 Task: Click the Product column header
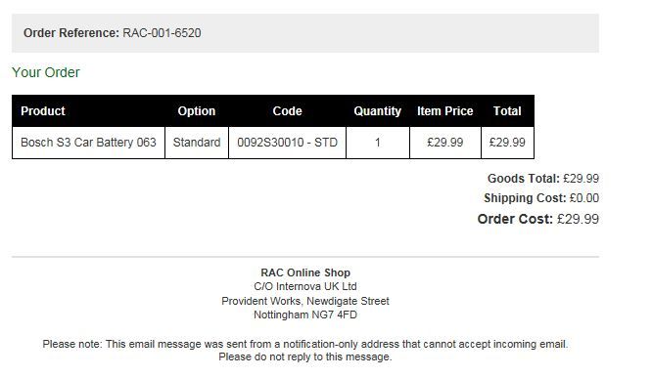pos(43,111)
